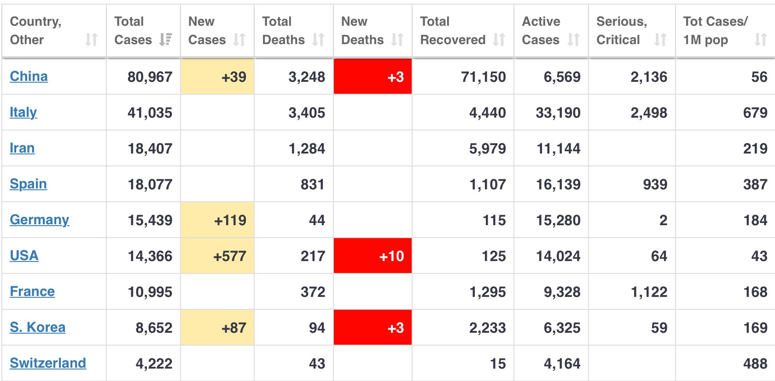Open the Germany country page
This screenshot has height=381, width=775.
(39, 220)
